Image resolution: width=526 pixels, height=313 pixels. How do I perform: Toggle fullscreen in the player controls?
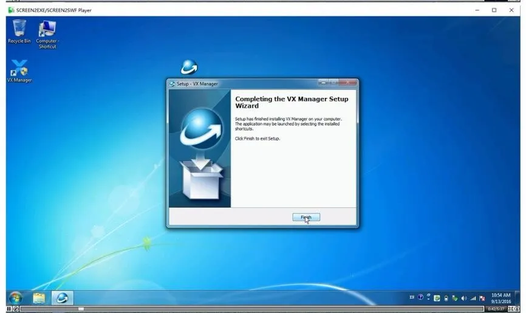(511, 309)
